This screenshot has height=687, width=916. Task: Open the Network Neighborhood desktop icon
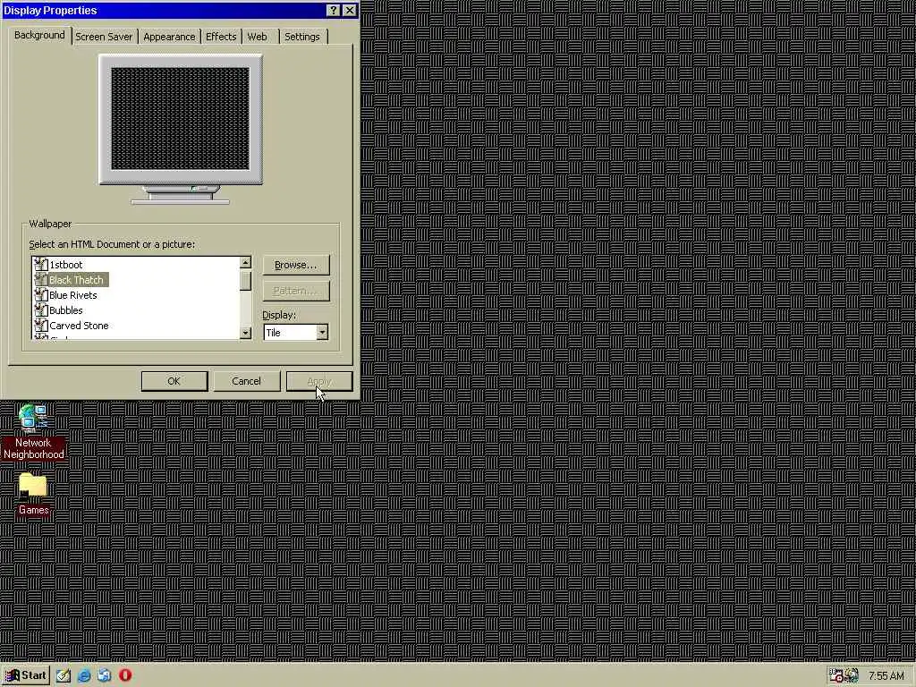(33, 431)
